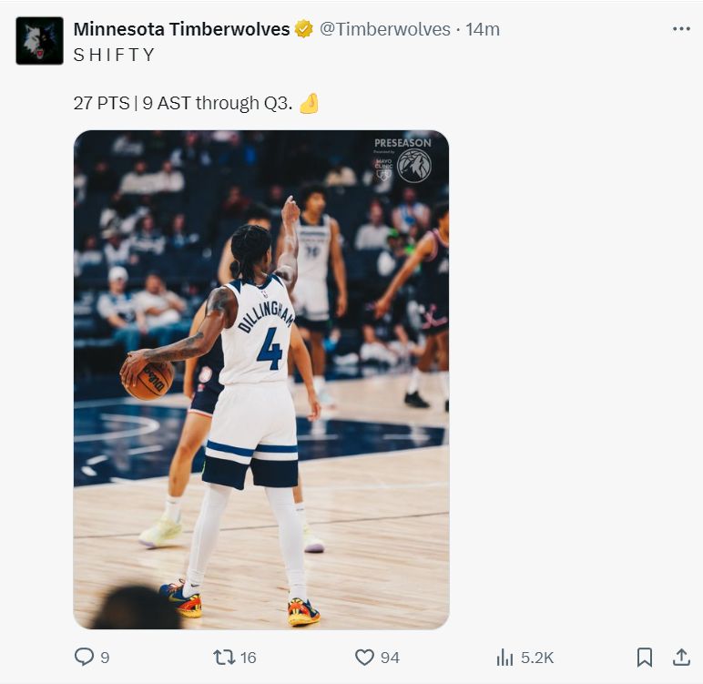703x684 pixels.
Task: Like the tweet with the heart icon
Action: coord(364,657)
